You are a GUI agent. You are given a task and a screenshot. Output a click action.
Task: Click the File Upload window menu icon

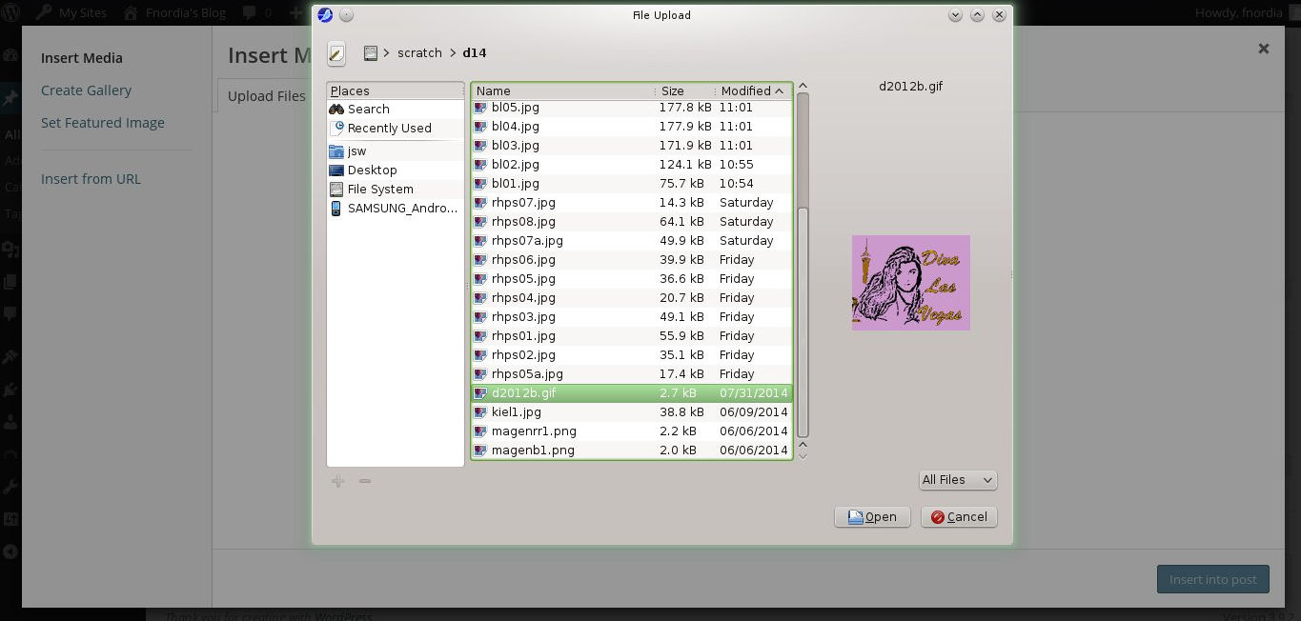324,15
